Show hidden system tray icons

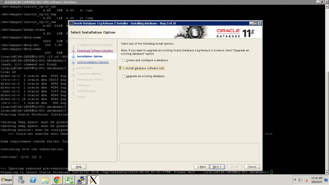[x=295, y=180]
